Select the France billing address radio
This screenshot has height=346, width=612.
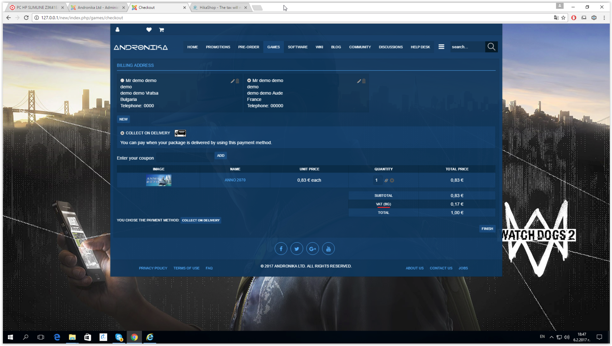click(249, 80)
